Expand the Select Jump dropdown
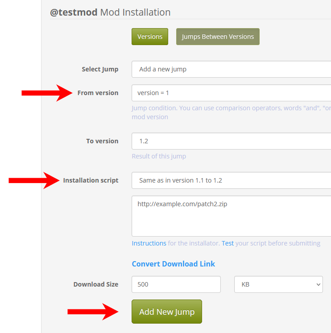Viewport: 331px width, 333px height. tap(231, 69)
